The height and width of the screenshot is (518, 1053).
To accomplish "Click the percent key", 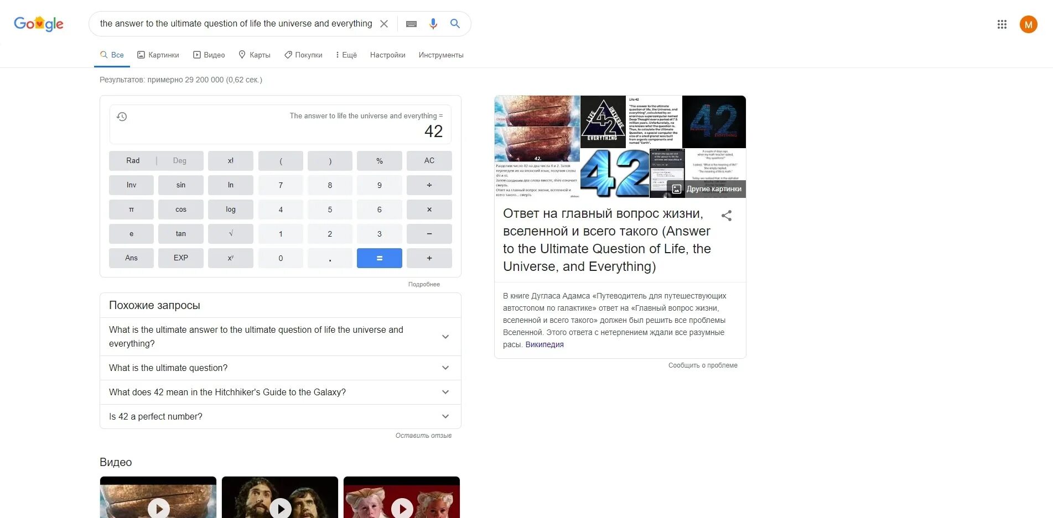I will coord(380,161).
